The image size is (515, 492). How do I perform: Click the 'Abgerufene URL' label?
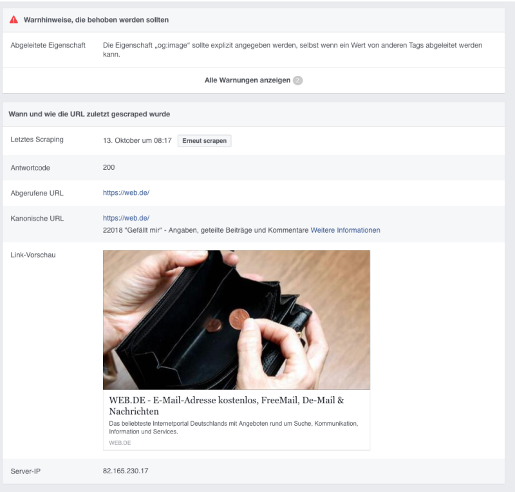37,194
